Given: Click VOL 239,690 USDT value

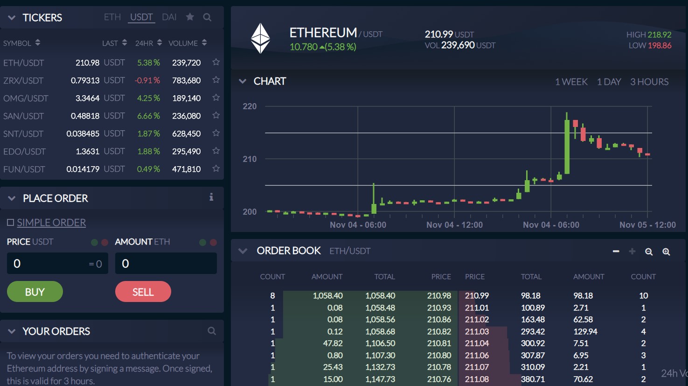Looking at the screenshot, I should tap(460, 45).
